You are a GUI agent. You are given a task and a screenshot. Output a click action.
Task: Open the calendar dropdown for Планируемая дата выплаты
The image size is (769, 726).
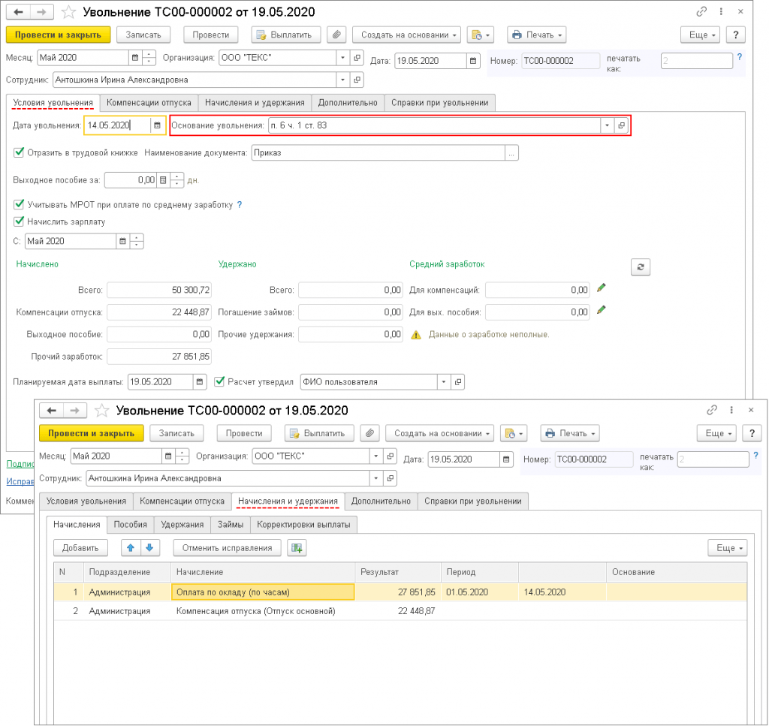pos(200,382)
